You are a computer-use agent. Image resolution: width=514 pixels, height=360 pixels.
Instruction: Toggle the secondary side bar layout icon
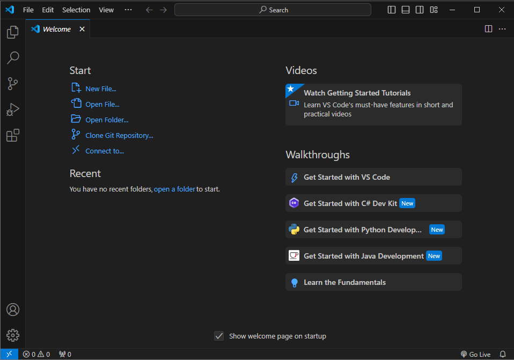(420, 10)
